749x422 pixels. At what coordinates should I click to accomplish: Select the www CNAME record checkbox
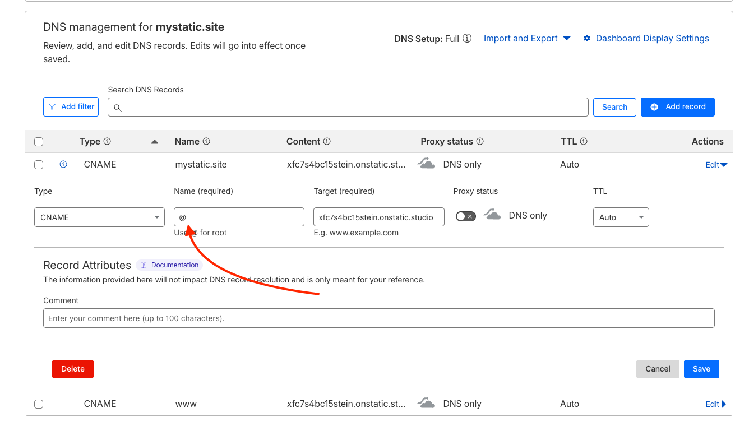pos(39,404)
